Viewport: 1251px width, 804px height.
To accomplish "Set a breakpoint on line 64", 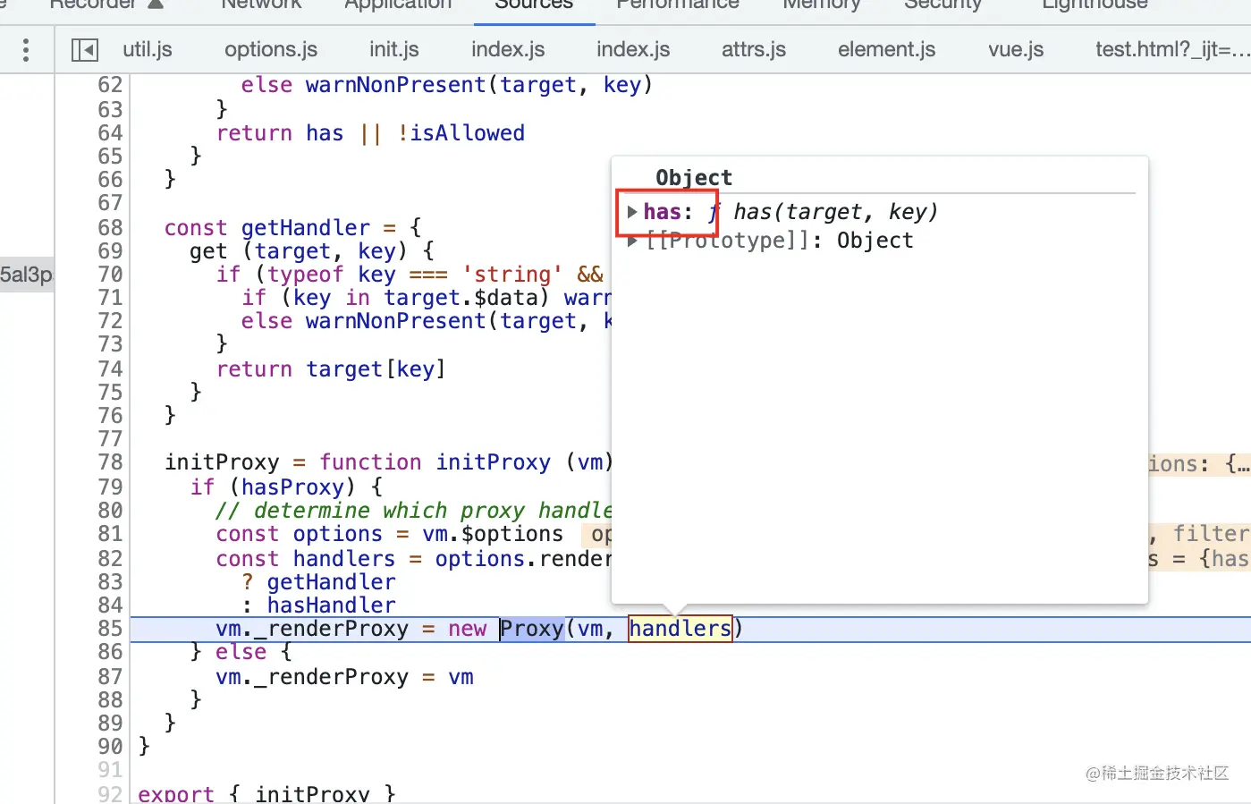I will coord(110,133).
